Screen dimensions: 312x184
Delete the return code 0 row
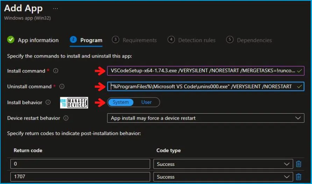[x=298, y=164]
